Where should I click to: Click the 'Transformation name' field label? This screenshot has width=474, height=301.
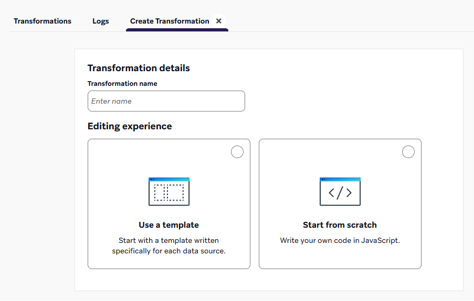pyautogui.click(x=122, y=84)
